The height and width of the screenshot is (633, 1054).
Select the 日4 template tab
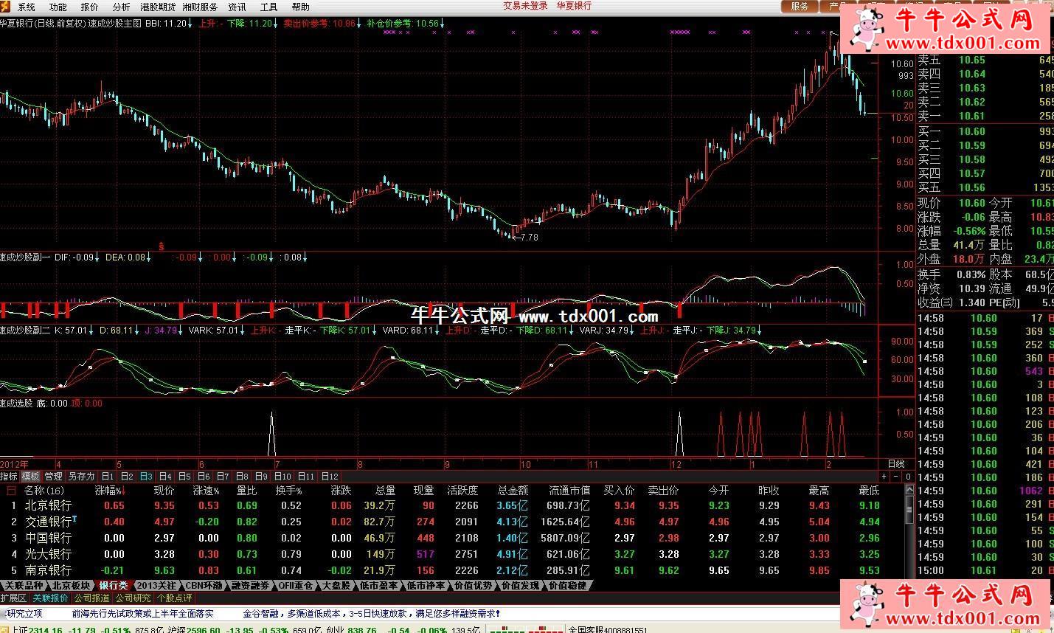(165, 477)
